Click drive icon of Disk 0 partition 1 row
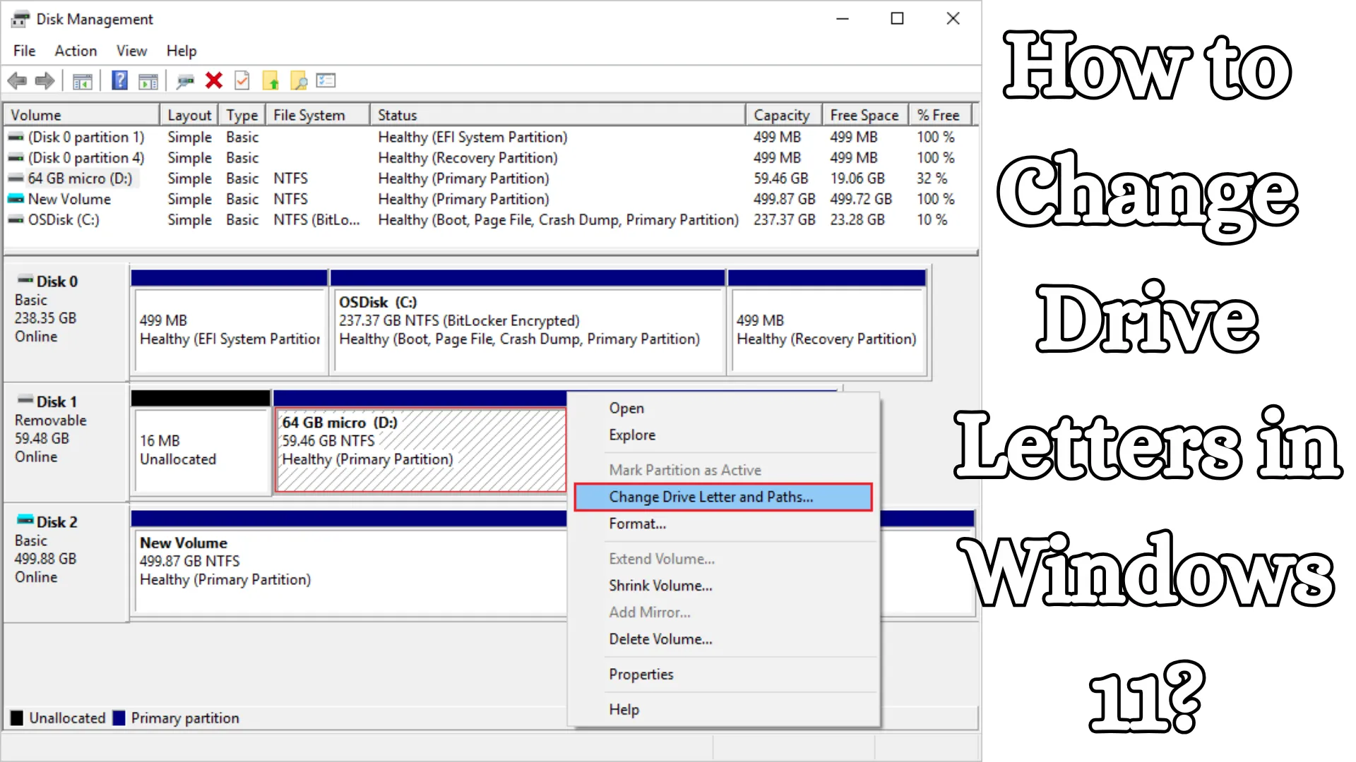Screen dimensions: 1356x762 click(x=16, y=137)
